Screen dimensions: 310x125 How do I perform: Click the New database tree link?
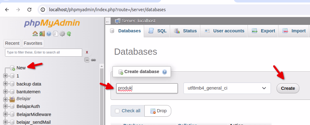click(x=21, y=68)
